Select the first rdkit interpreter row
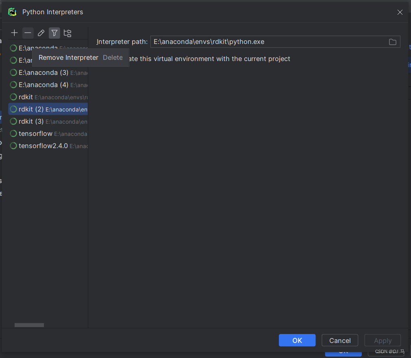 pyautogui.click(x=48, y=97)
